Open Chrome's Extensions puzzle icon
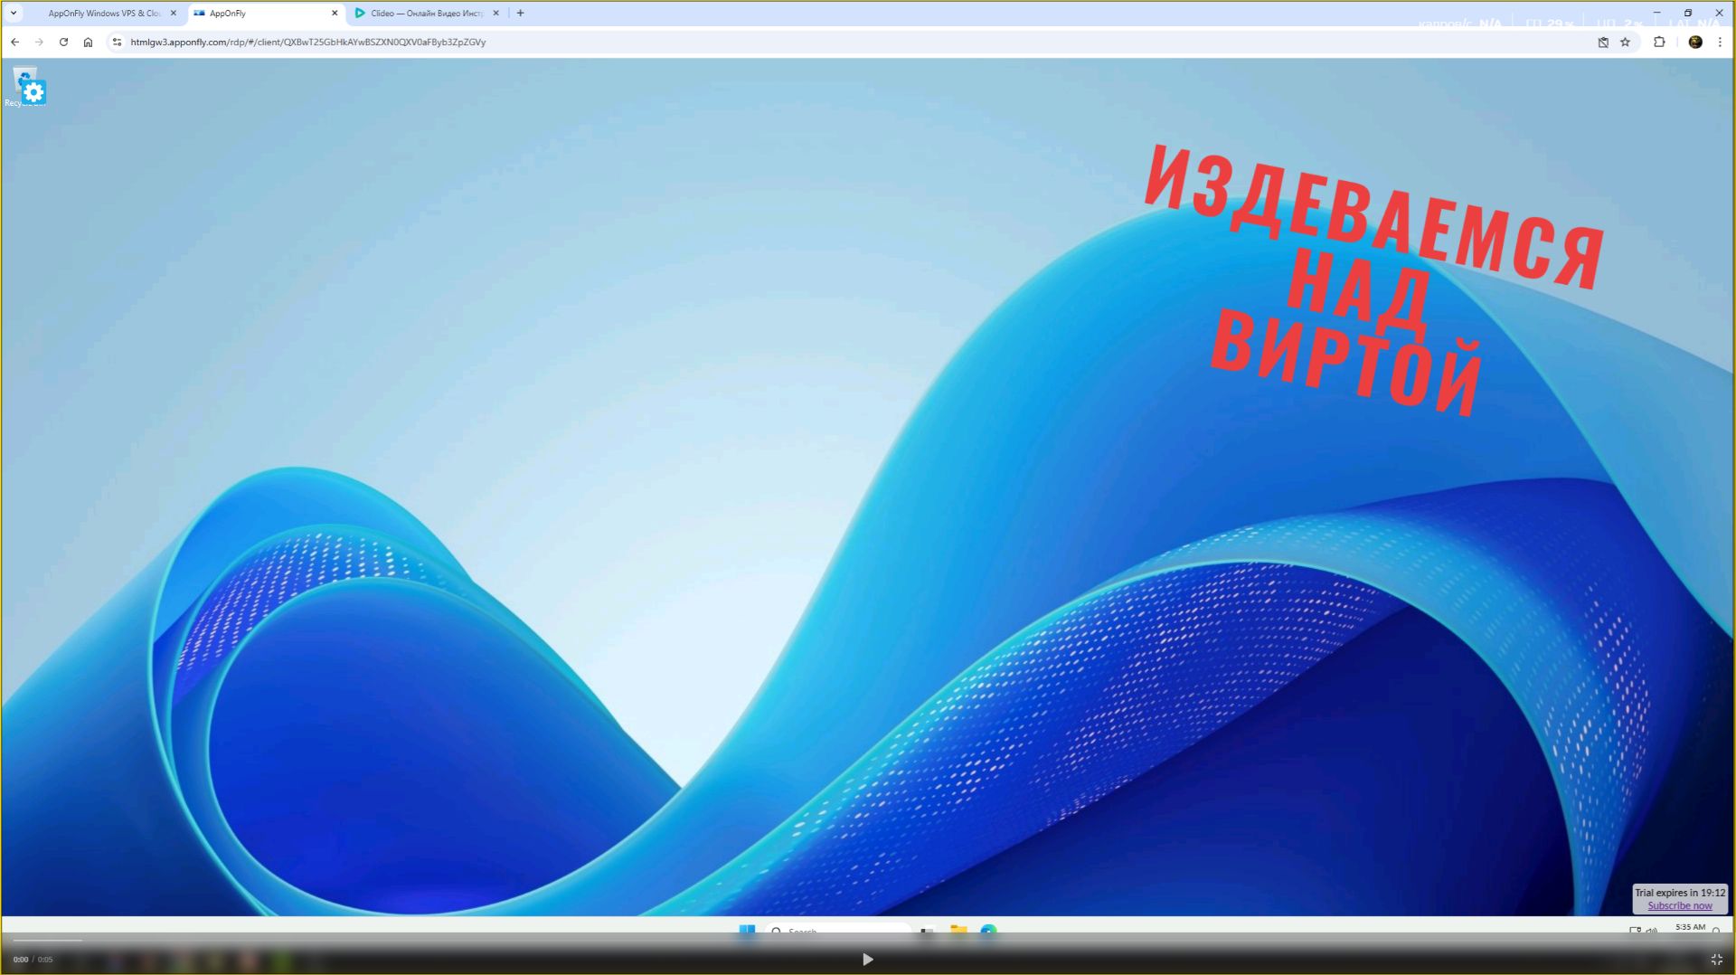 [1659, 42]
